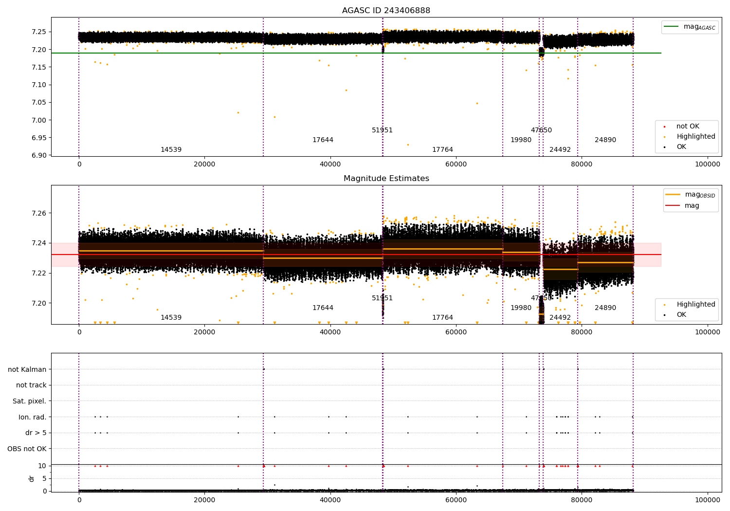Select the 7.26 y-axis tick label
Viewport: 730px width, 511px height.
point(39,213)
